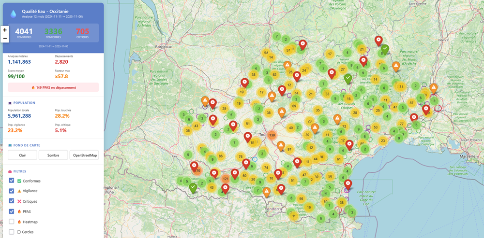Switch base map to Clair
484x238 pixels.
coord(22,155)
